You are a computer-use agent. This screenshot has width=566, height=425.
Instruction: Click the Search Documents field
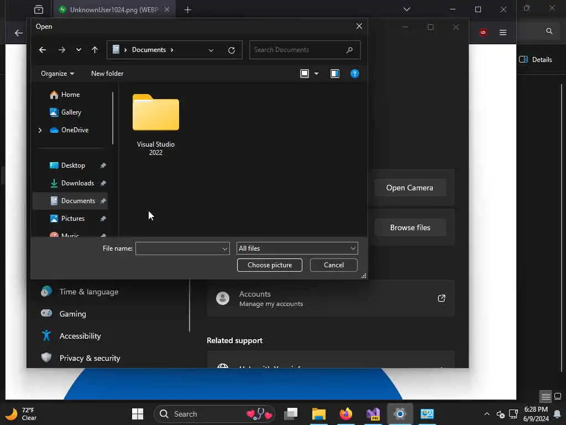coord(305,50)
